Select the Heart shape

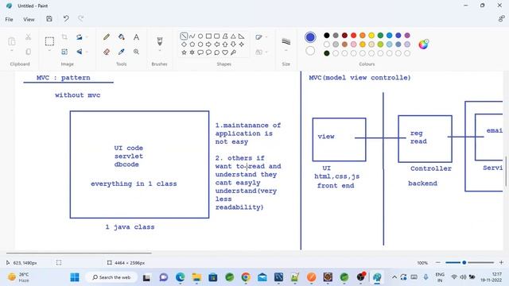(x=225, y=52)
